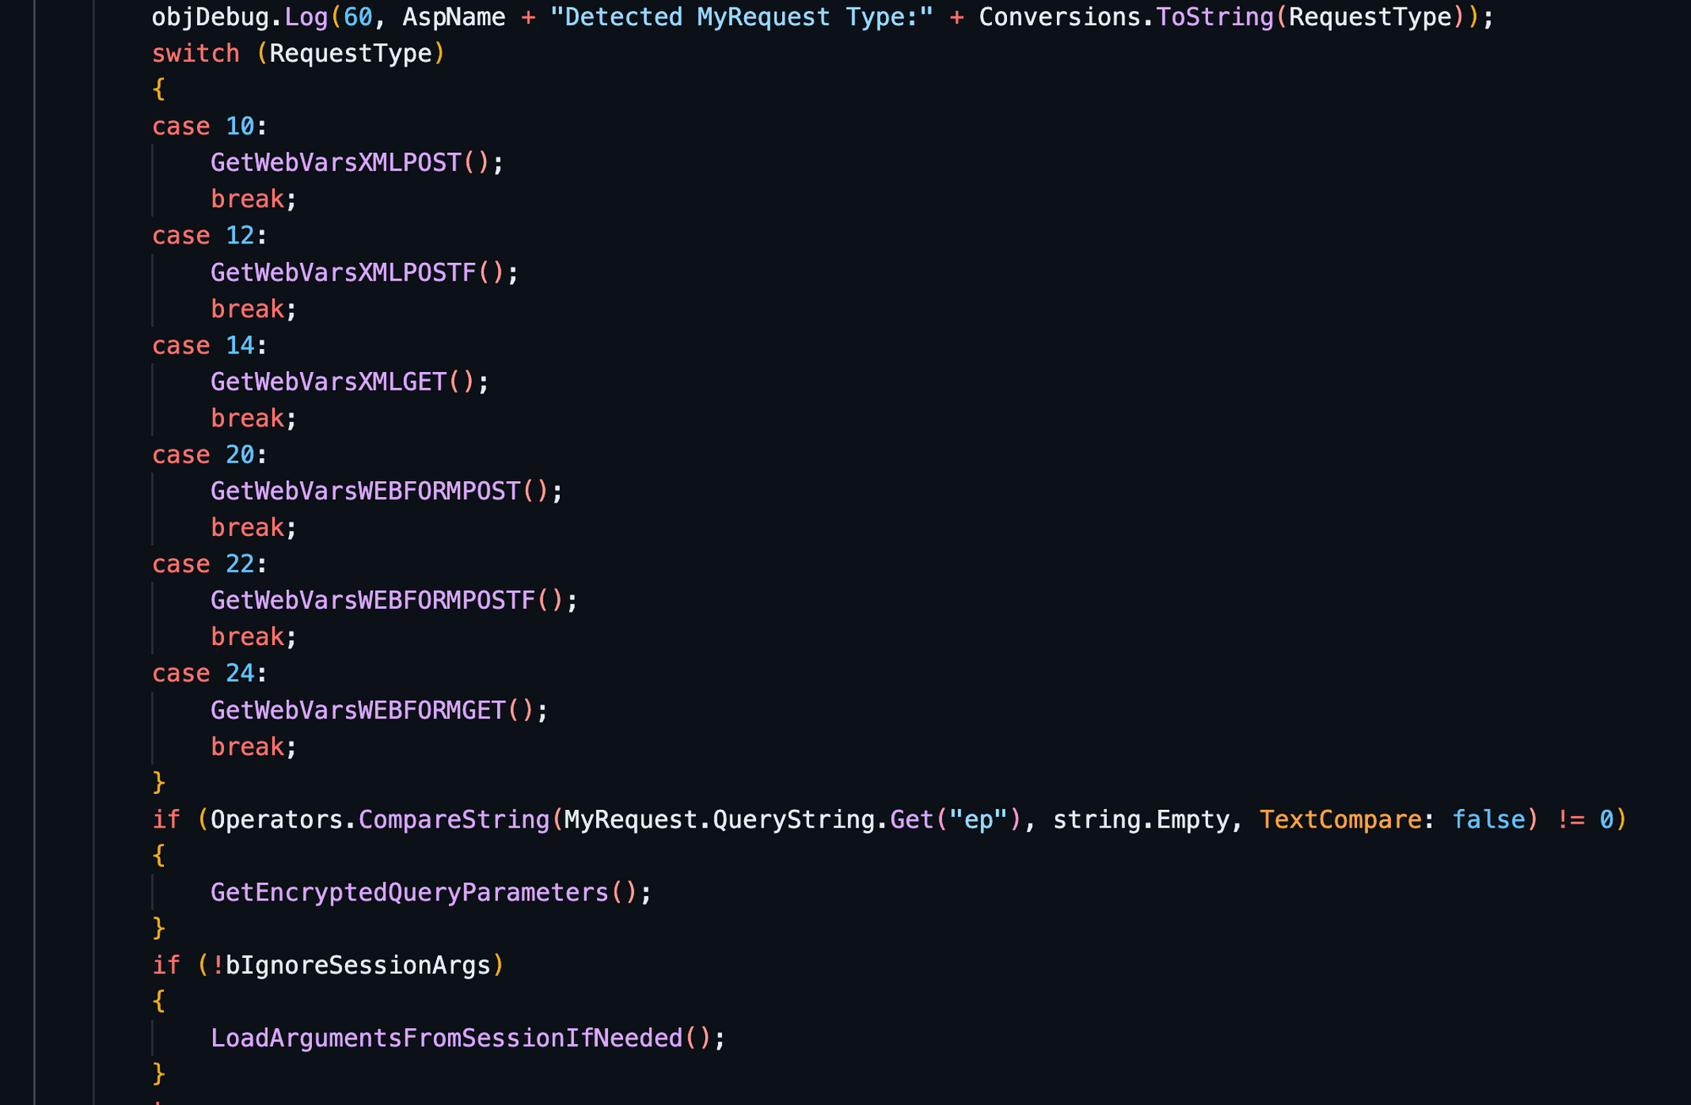Click closing brace of the switch block
This screenshot has width=1691, height=1105.
[x=159, y=782]
